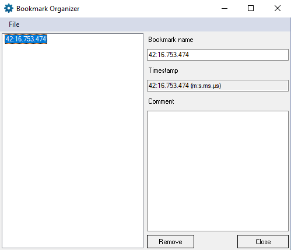The image size is (291, 250).
Task: Open the File menu
Action: tap(14, 24)
